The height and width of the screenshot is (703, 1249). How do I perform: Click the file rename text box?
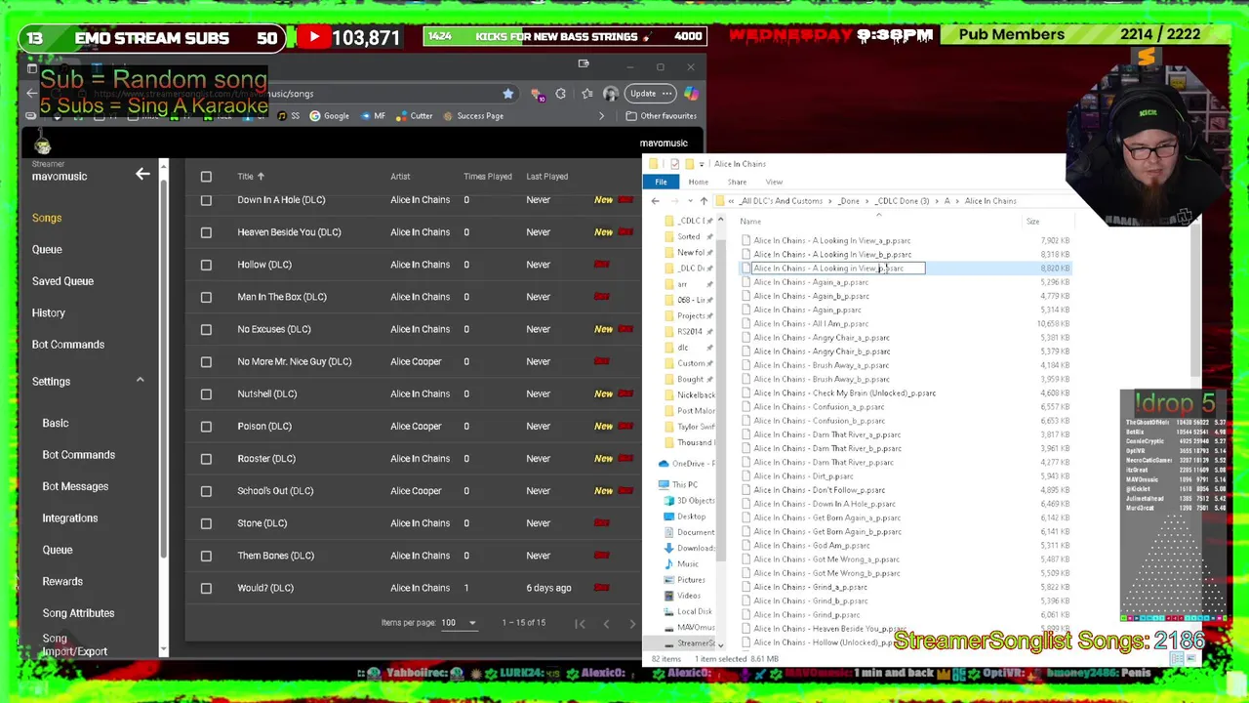click(x=837, y=268)
